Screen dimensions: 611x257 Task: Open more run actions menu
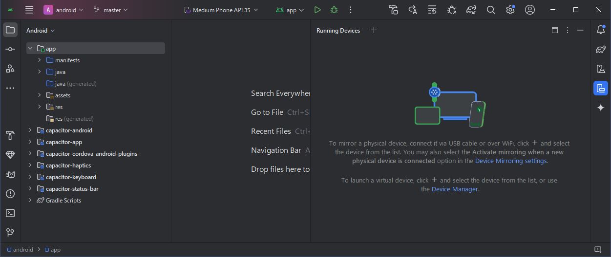tap(351, 10)
